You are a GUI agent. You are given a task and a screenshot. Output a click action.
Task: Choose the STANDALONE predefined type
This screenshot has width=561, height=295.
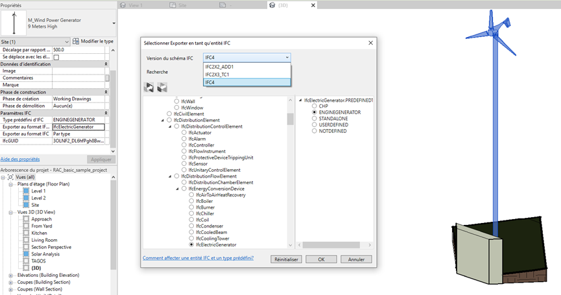point(315,118)
